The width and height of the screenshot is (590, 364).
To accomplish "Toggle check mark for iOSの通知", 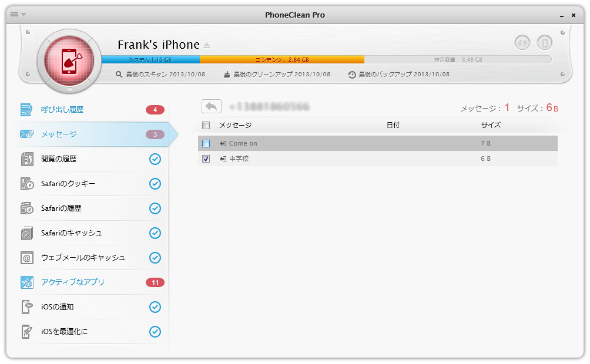I will click(155, 307).
